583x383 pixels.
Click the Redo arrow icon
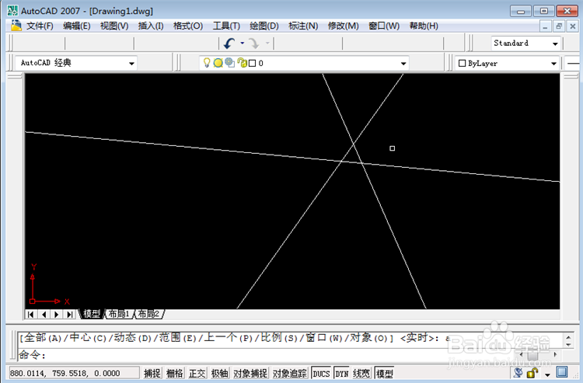pyautogui.click(x=254, y=44)
